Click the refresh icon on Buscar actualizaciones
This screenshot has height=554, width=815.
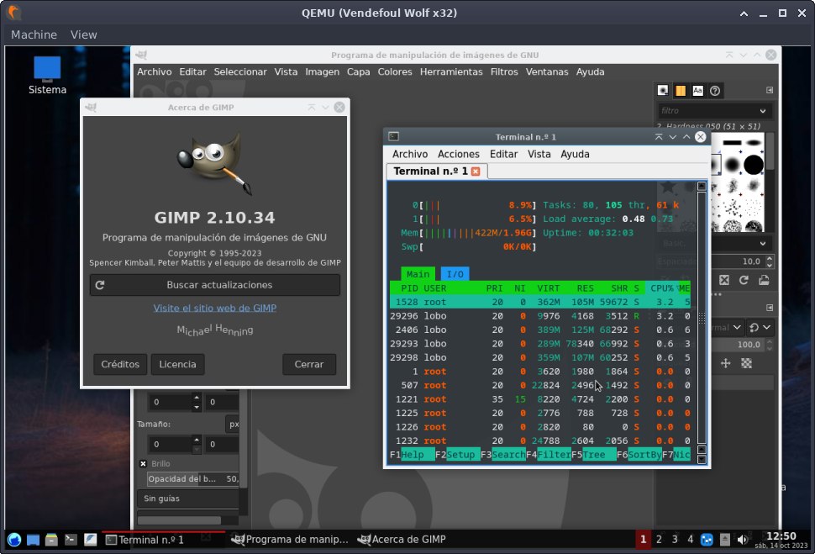pyautogui.click(x=100, y=285)
